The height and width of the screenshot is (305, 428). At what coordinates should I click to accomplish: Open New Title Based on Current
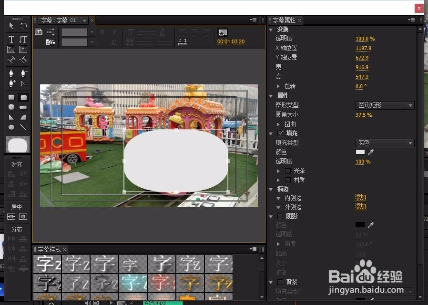tap(39, 32)
